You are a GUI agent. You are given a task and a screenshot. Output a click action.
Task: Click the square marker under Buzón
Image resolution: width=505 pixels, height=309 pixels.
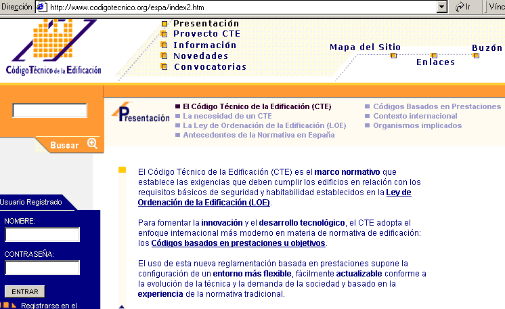pyautogui.click(x=477, y=56)
